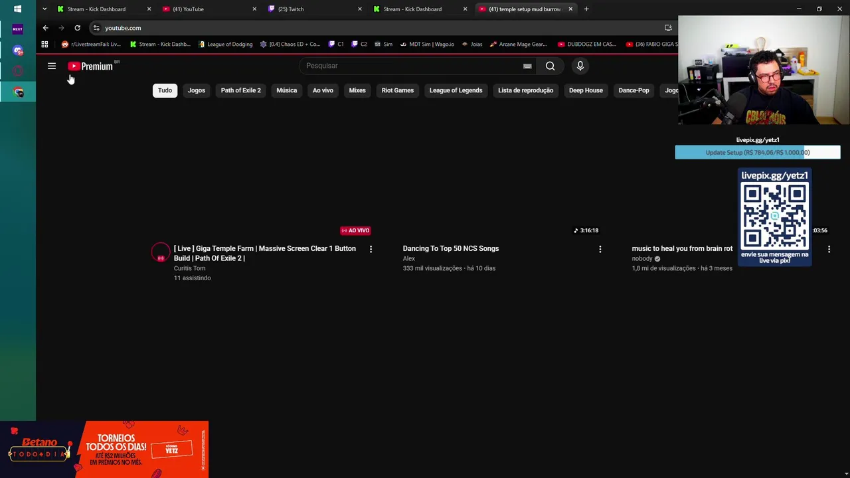The height and width of the screenshot is (478, 850).
Task: Open options for Dancing To Top 50 video
Action: (600, 249)
